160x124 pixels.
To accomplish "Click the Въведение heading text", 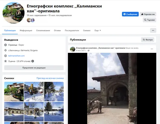I will coord(11,40).
